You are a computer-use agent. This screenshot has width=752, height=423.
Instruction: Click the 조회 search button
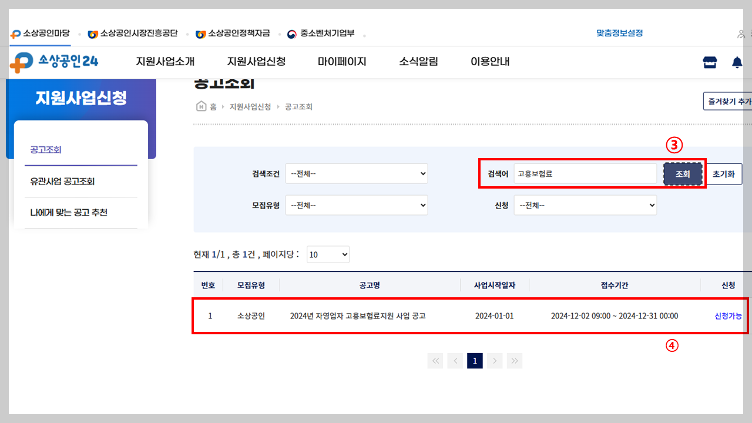point(683,173)
